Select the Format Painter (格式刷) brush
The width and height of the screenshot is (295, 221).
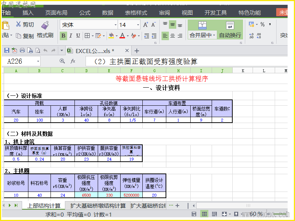click(x=45, y=25)
